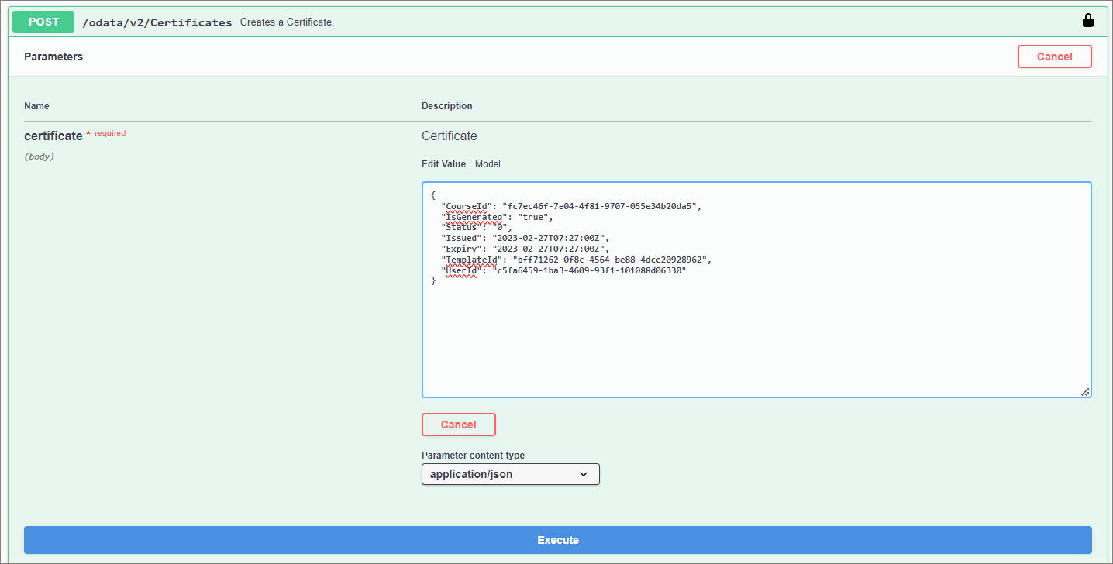Click the resize grip of the JSON editor
The image size is (1113, 564).
[1085, 393]
